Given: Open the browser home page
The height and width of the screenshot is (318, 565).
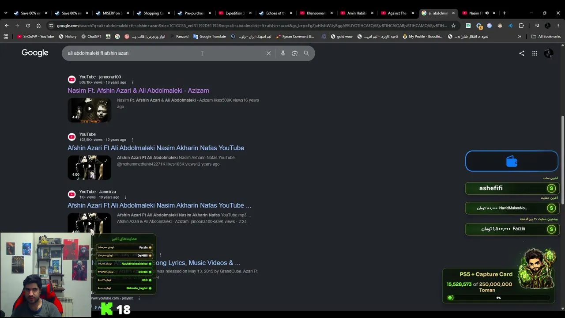Looking at the screenshot, I should pos(38,26).
